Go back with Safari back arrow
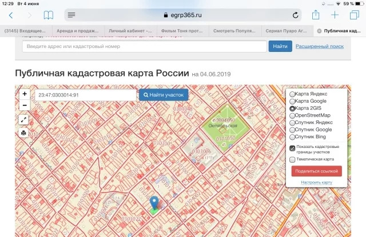Image resolution: width=366 pixels, height=237 pixels. 11,15
